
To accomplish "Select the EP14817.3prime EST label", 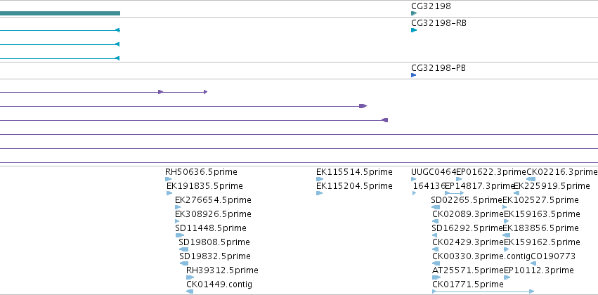I will click(480, 186).
